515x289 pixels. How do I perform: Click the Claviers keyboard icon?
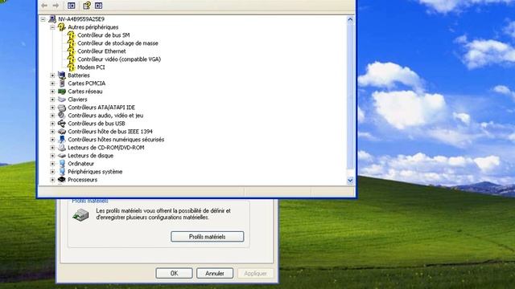(x=61, y=100)
